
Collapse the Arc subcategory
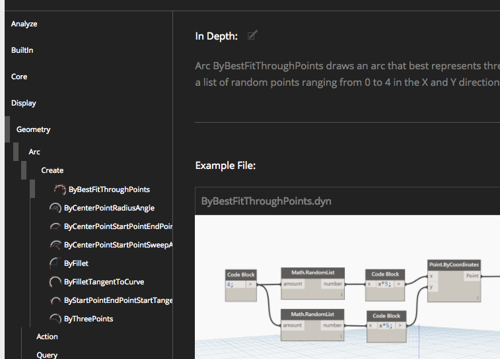34,152
